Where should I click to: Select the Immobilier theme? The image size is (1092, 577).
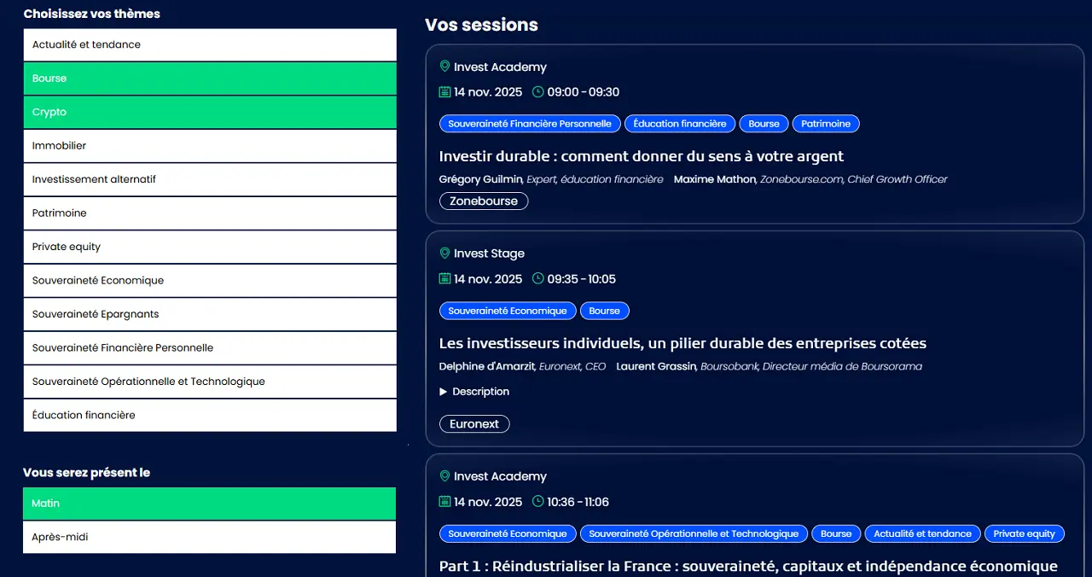coord(210,145)
